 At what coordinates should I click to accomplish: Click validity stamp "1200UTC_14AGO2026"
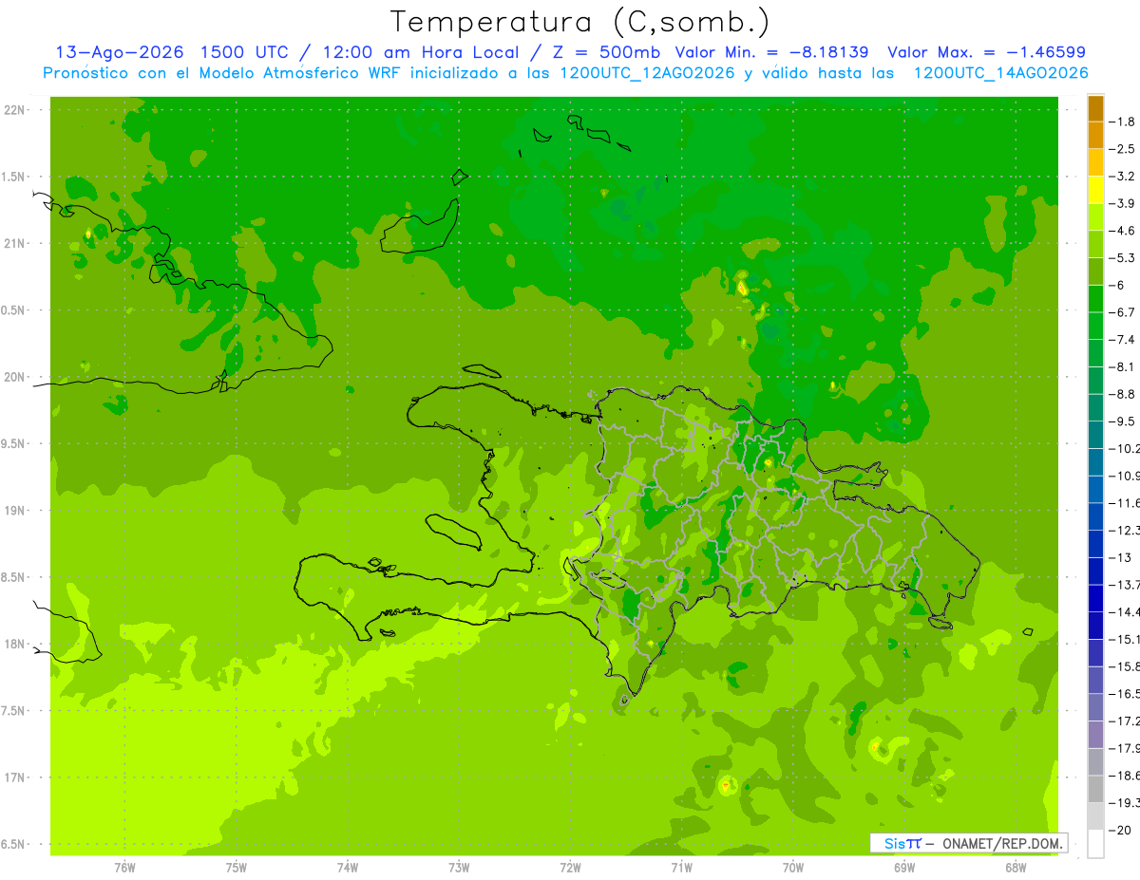pos(1000,73)
